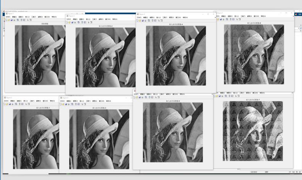Expand toolbar dock arrow in image-7 figure window

pos(292,93)
